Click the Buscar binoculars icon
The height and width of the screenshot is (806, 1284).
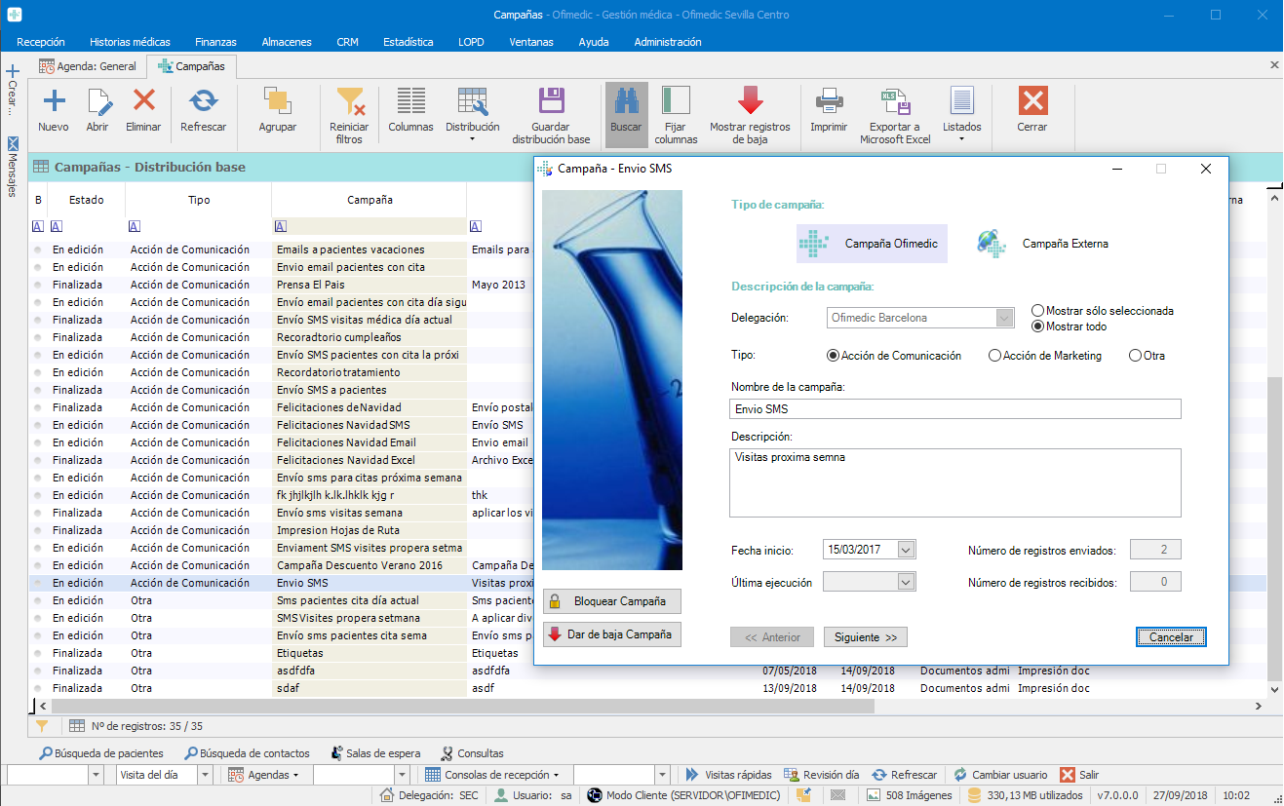626,101
